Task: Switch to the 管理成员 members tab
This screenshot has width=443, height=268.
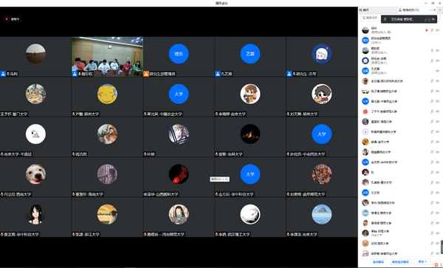Action: coord(408,10)
